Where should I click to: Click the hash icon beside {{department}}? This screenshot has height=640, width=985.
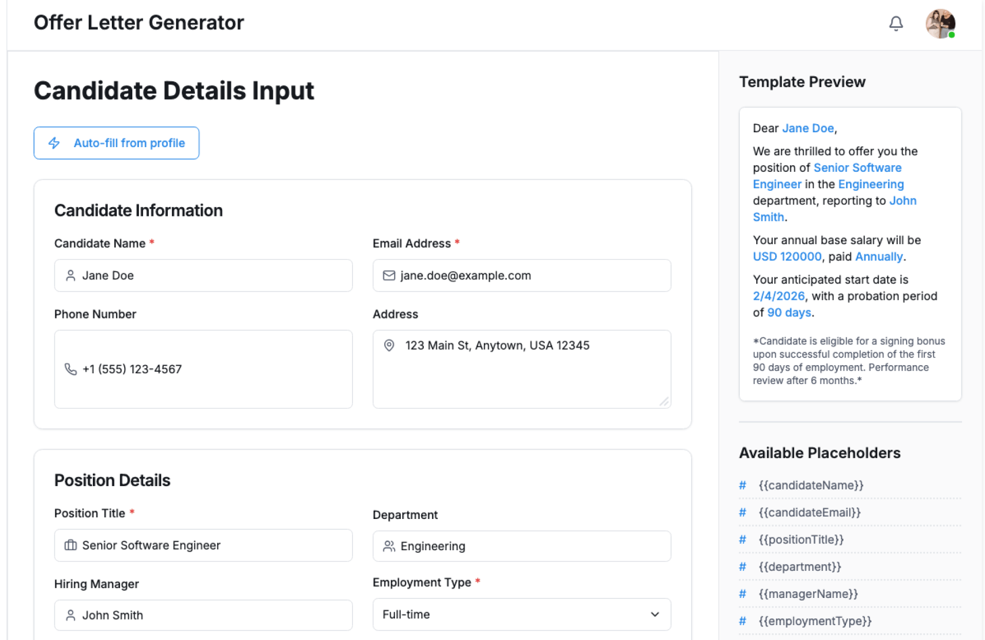tap(742, 567)
